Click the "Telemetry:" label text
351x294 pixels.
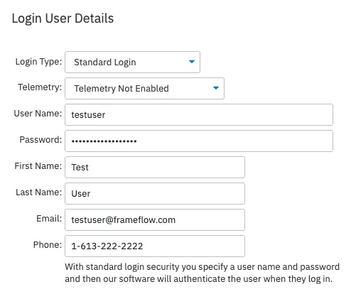click(40, 87)
